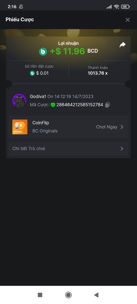Tap the BC Originals label

[x=45, y=131]
